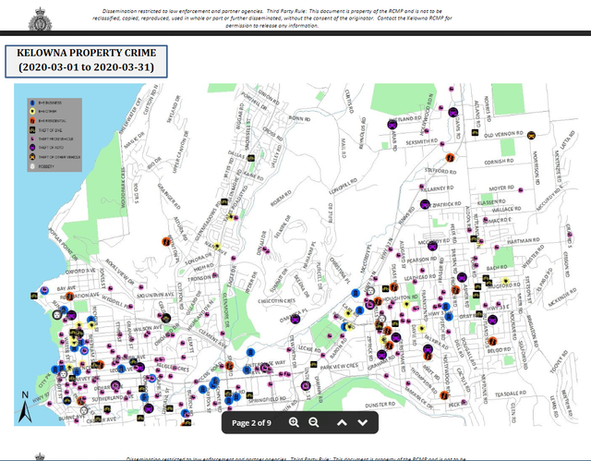Click the Longhill Rd street label
This screenshot has height=461, width=591.
pyautogui.click(x=343, y=187)
